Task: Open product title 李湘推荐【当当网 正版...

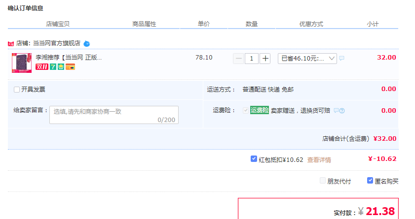Action: (69, 58)
